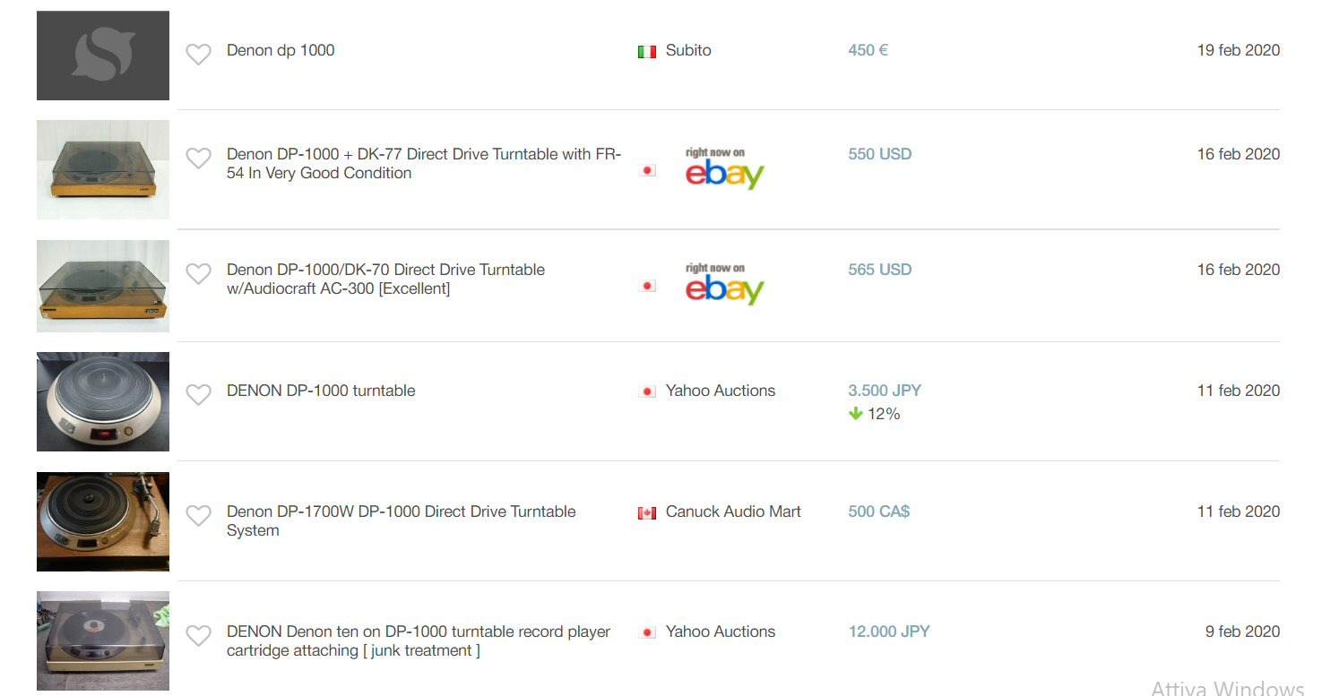Image resolution: width=1322 pixels, height=696 pixels.
Task: Open thumbnail of DP-1700W turntable system
Action: pyautogui.click(x=103, y=521)
